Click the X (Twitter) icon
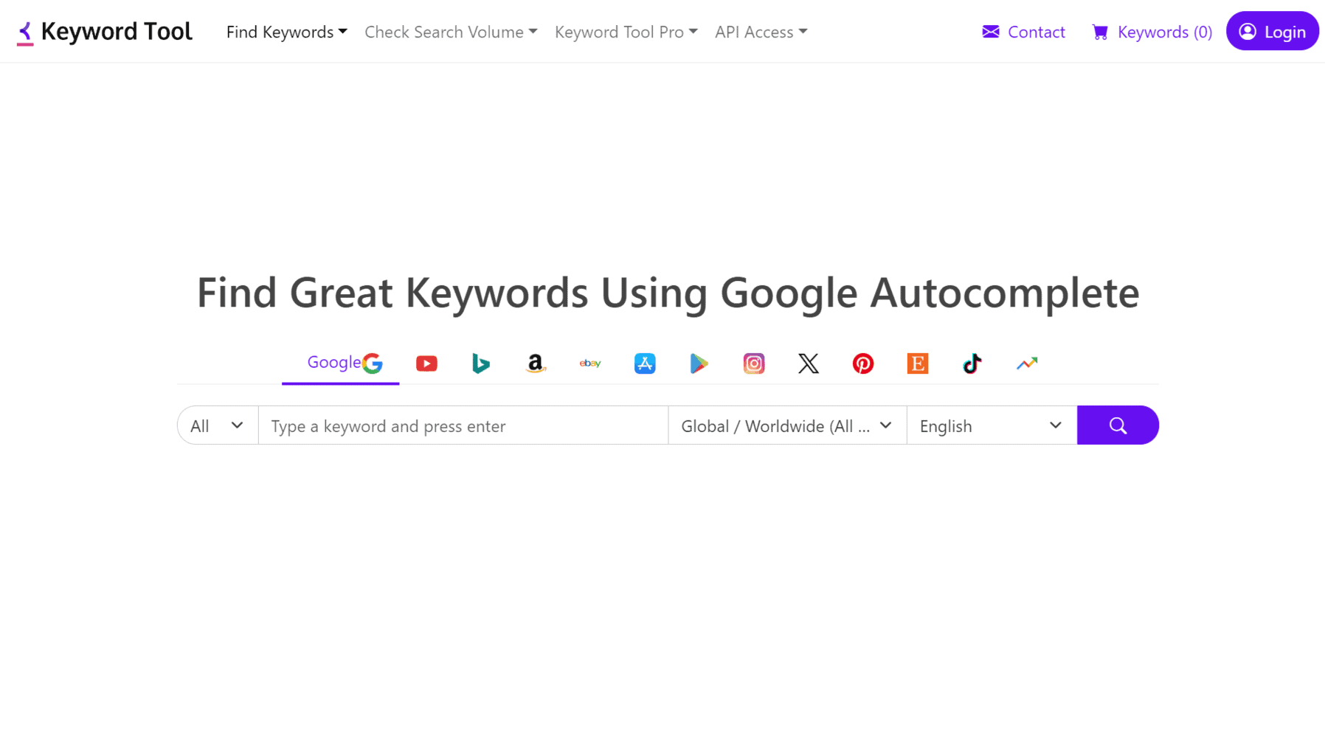Image resolution: width=1325 pixels, height=755 pixels. [809, 363]
